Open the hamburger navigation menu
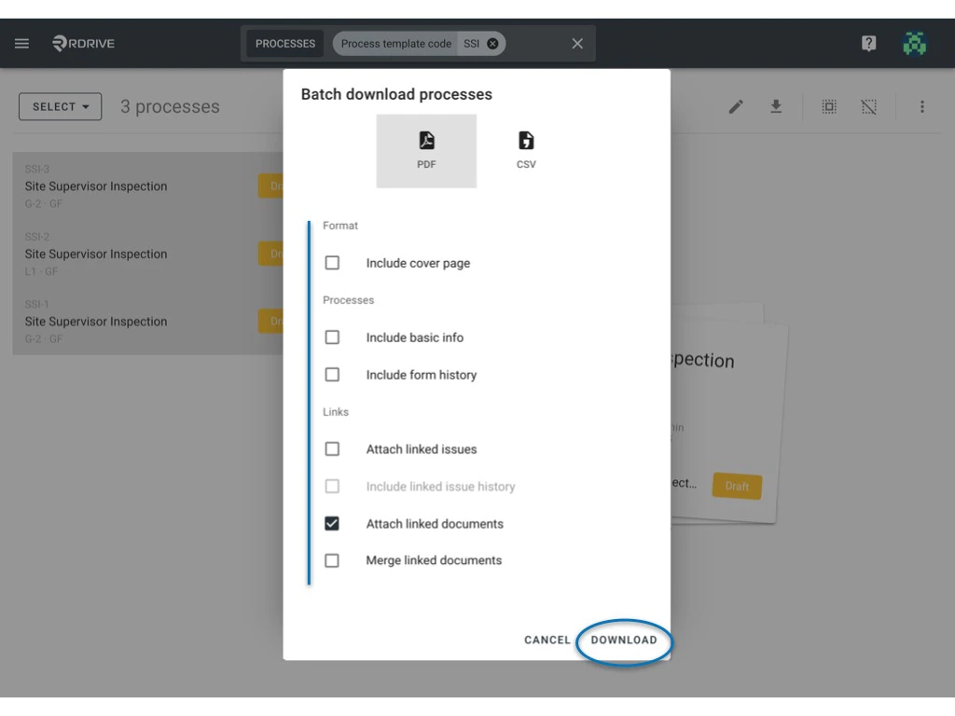Screen dimensions: 955x716 point(21,43)
